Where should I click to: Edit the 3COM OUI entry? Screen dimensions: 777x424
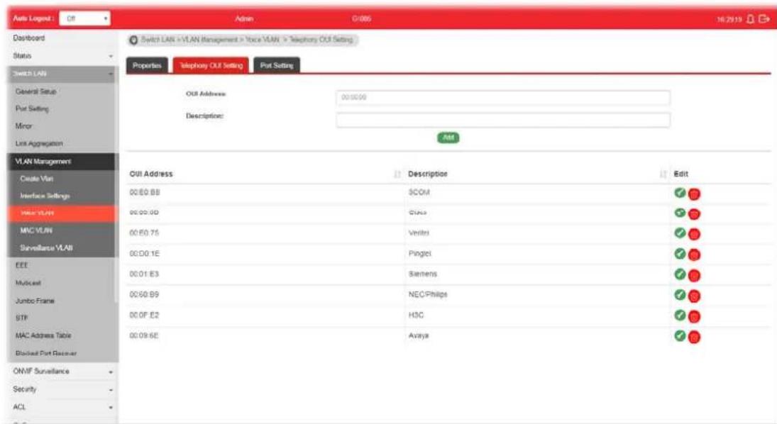point(680,192)
